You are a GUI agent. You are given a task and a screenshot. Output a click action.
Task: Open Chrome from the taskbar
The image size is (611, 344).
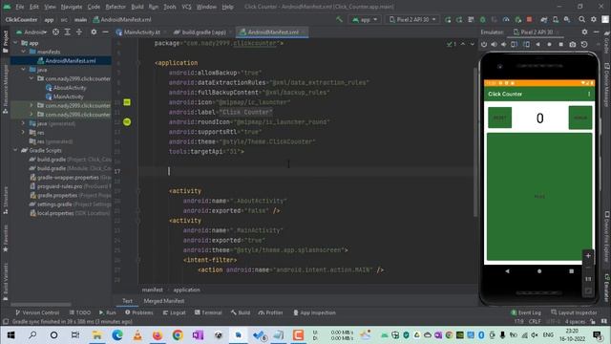pos(178,335)
